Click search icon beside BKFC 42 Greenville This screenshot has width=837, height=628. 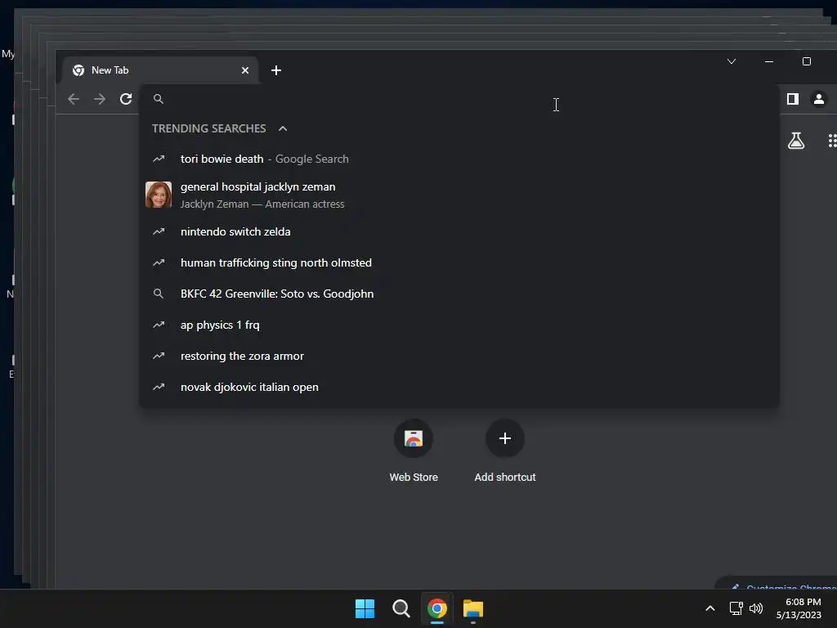click(159, 294)
